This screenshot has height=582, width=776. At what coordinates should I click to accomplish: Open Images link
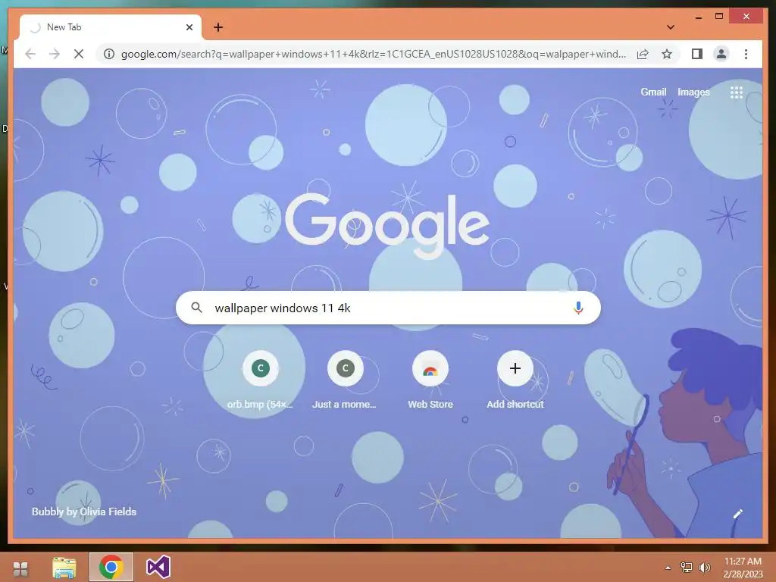click(x=693, y=92)
